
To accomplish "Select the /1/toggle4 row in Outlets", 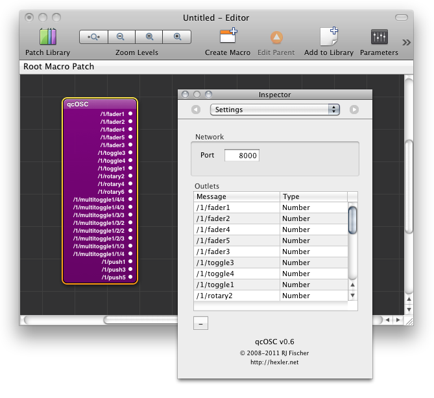I will (x=271, y=274).
